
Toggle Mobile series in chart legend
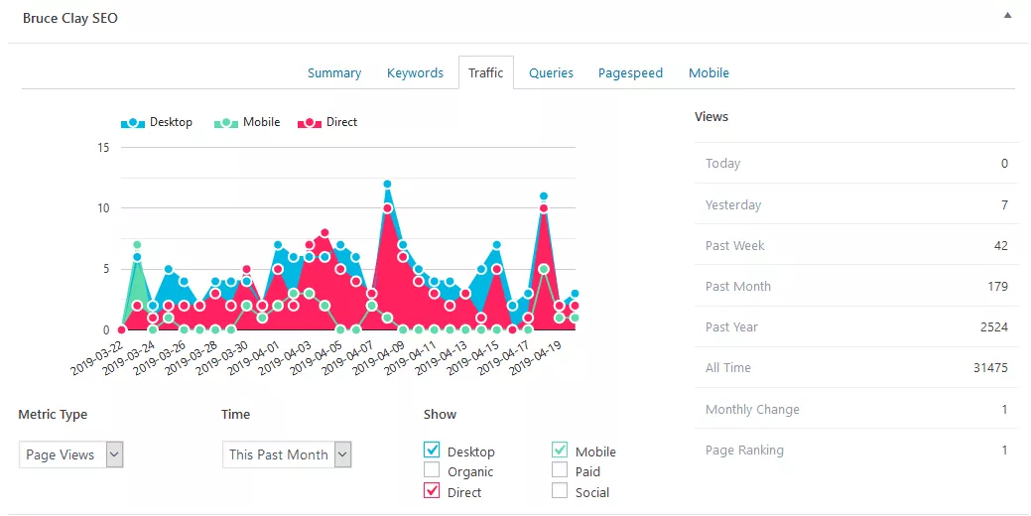point(248,123)
